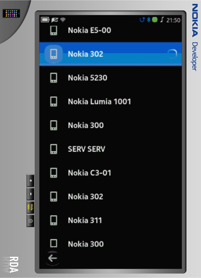This screenshot has height=278, width=201.
Task: Tap the Wi-Fi signal icon
Action: [x=63, y=20]
